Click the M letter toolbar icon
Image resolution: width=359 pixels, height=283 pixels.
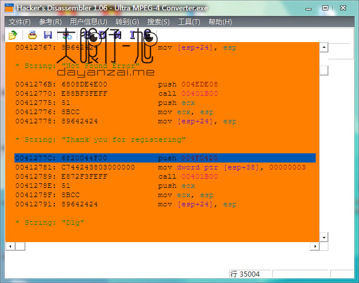[117, 35]
